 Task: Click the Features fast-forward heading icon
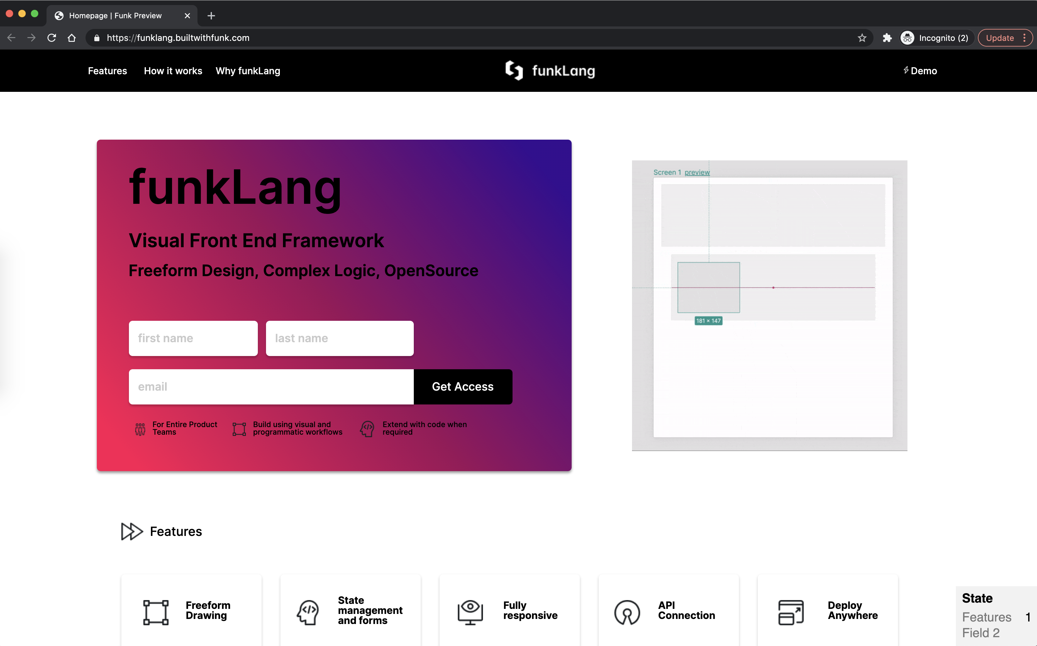point(131,531)
